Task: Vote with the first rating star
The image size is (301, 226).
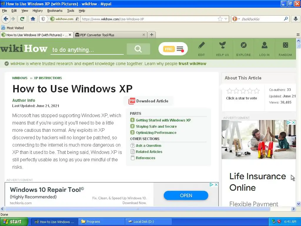Action: point(230,91)
